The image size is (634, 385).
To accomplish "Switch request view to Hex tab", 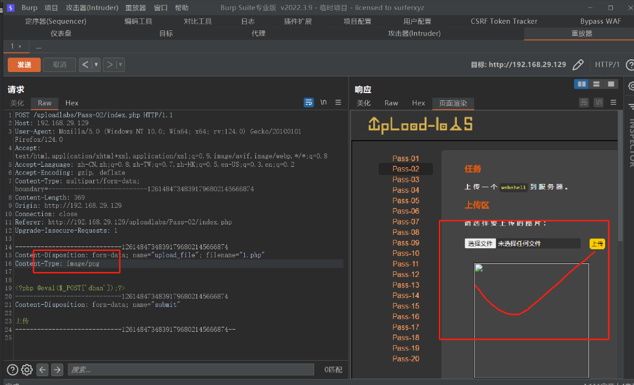I will pyautogui.click(x=72, y=103).
